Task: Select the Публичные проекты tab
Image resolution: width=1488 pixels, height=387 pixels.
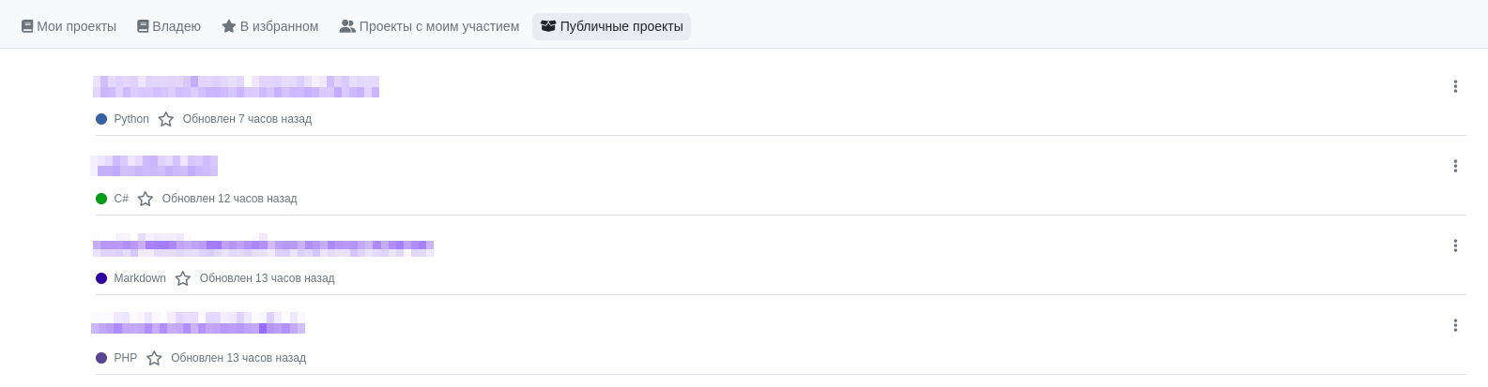Action: point(611,26)
